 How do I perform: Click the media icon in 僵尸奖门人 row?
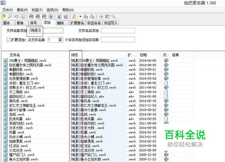coord(166,155)
